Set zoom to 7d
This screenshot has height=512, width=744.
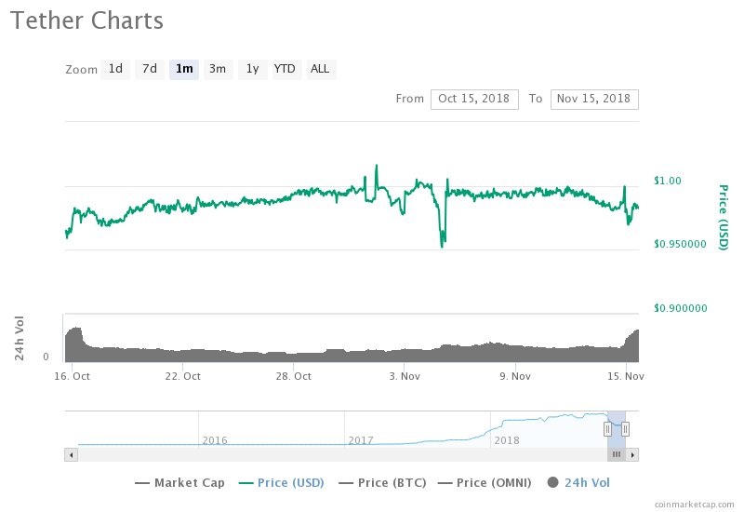[150, 69]
